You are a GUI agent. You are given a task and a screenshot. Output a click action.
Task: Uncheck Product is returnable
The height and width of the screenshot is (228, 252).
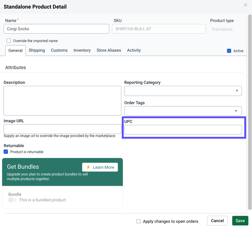(6, 152)
